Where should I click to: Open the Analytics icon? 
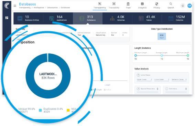click(142, 4)
